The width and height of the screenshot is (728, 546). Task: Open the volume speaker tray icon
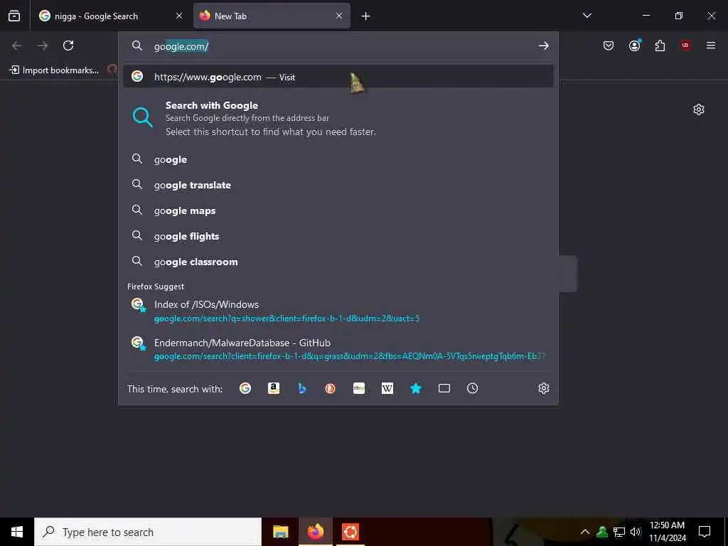(x=636, y=532)
